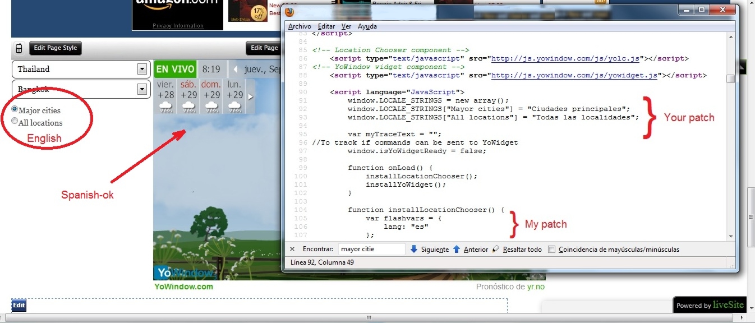Click the small blue Edit icon at bottom-left
755x323 pixels.
point(19,305)
